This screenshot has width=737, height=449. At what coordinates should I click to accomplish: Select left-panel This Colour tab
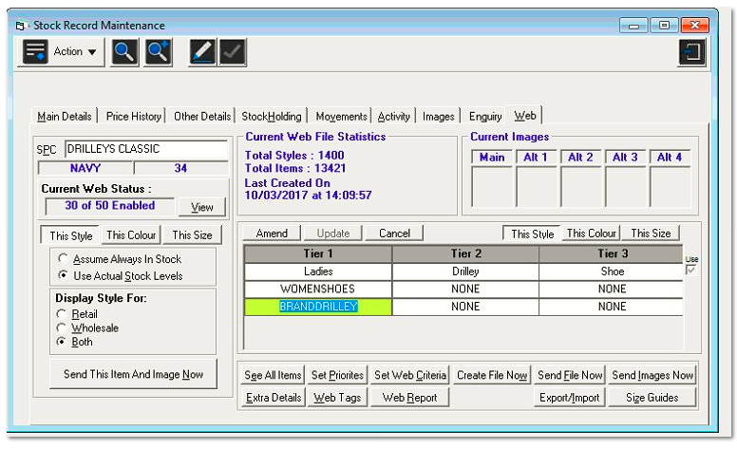pos(131,234)
